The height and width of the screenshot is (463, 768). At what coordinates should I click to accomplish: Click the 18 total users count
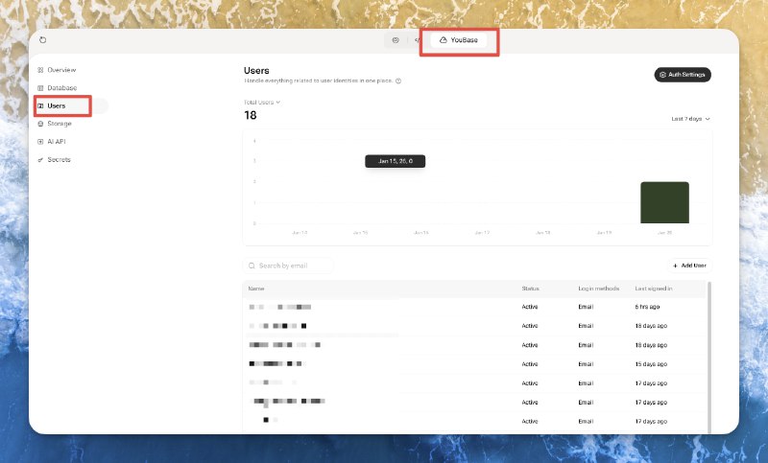pyautogui.click(x=251, y=115)
